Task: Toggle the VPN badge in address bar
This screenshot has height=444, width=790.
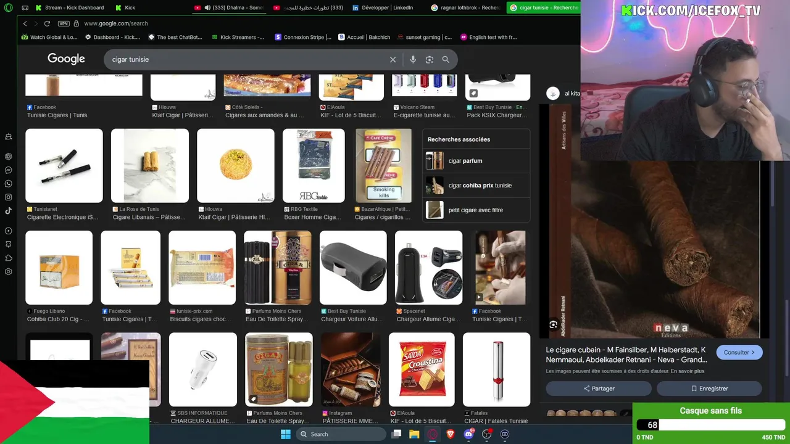Action: [63, 23]
